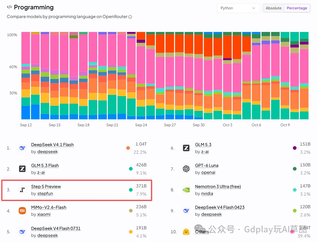Click the yellow swatch for DeepSeek V4 Flash 0731
Screen dimensions: 317x242
131,232
